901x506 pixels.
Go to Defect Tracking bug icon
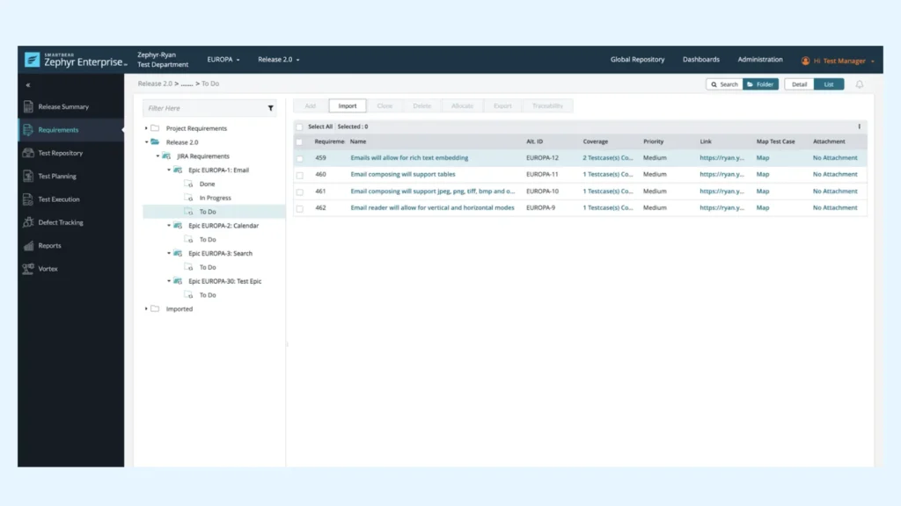tap(28, 222)
